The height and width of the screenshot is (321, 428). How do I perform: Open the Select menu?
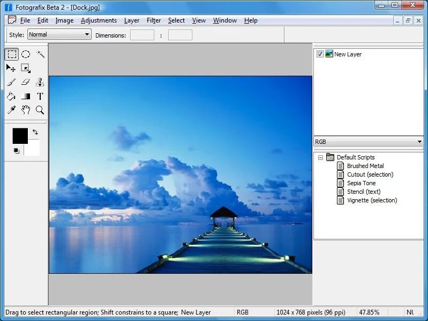pyautogui.click(x=176, y=20)
